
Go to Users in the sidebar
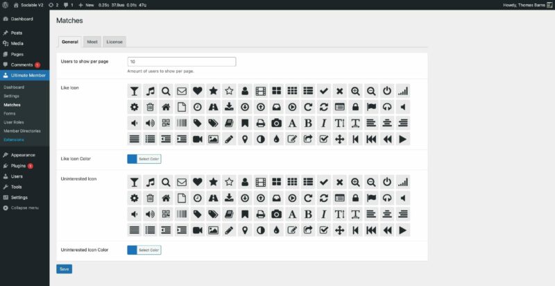(25, 176)
